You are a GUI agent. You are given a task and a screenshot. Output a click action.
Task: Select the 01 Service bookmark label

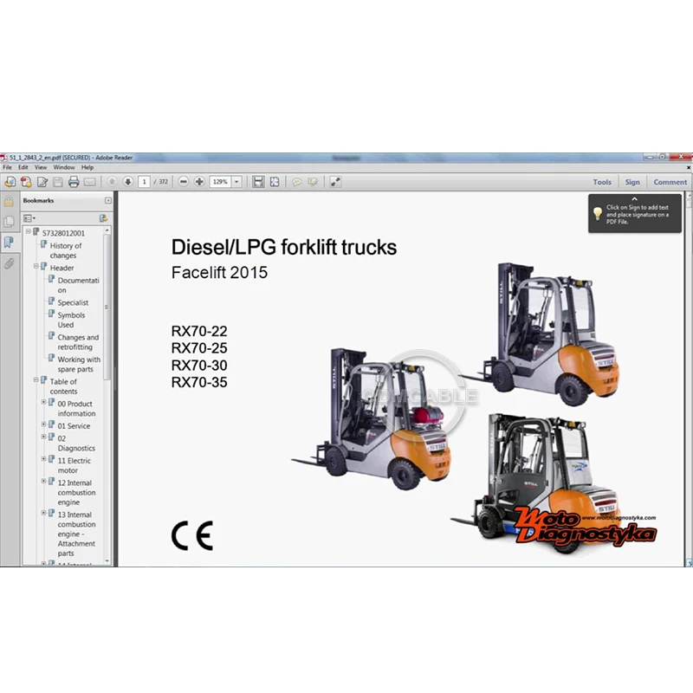pyautogui.click(x=74, y=426)
